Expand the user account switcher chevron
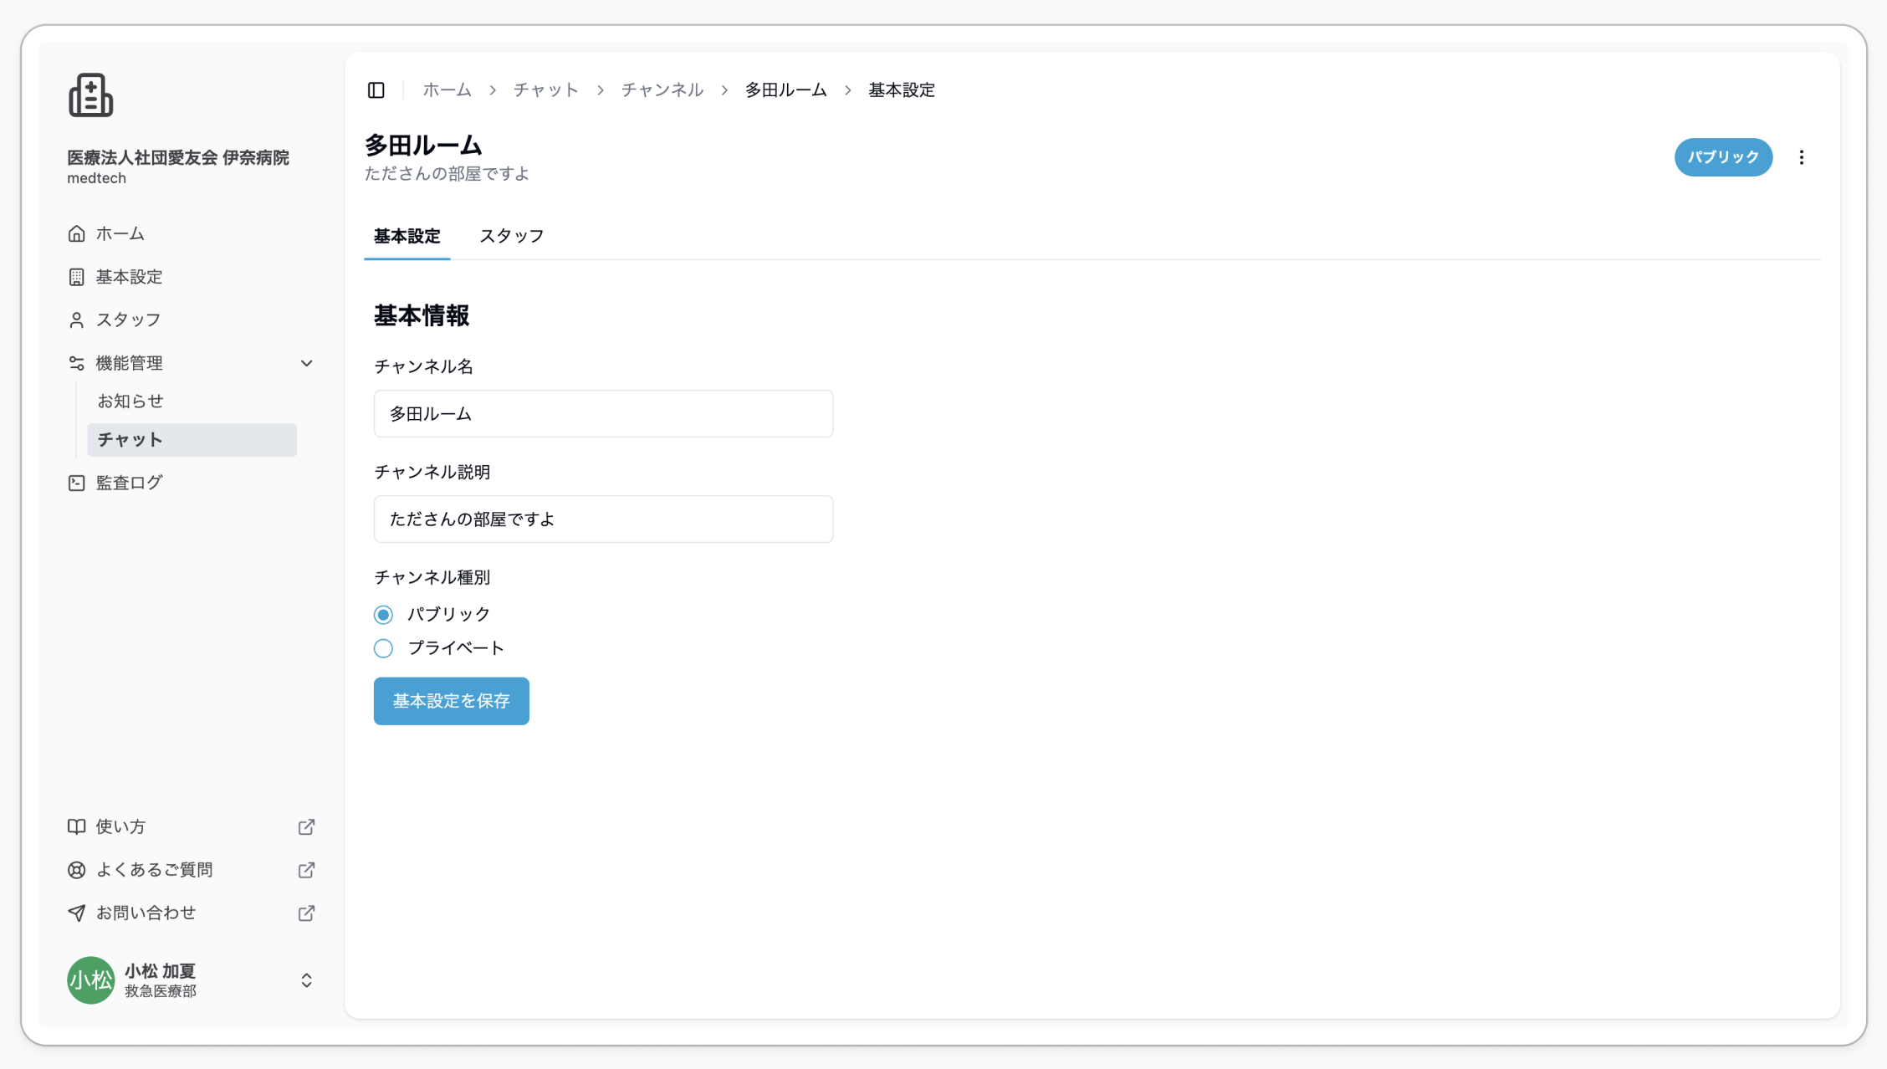This screenshot has width=1887, height=1069. click(x=306, y=980)
